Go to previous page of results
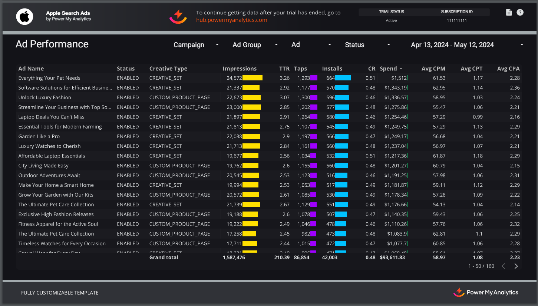The image size is (538, 306). pyautogui.click(x=504, y=266)
